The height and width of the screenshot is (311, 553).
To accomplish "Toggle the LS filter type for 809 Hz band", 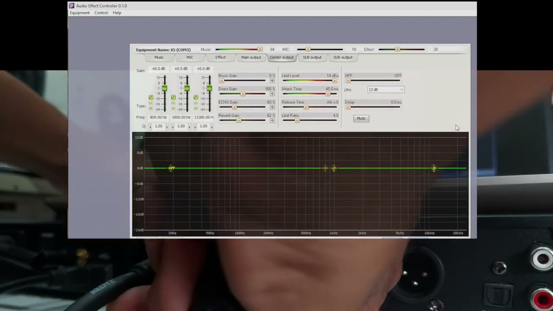I will pos(151,103).
